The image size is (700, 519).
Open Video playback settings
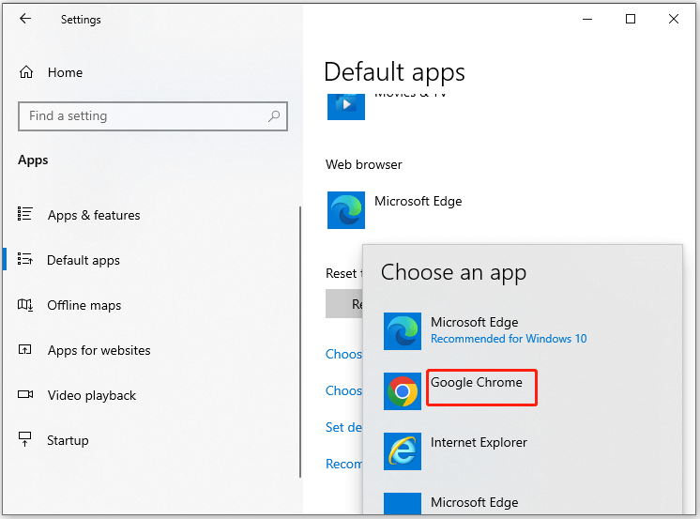92,396
